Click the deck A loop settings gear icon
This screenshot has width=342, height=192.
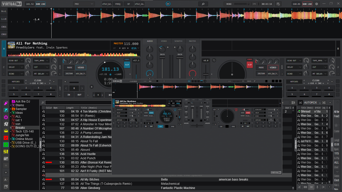point(88,95)
